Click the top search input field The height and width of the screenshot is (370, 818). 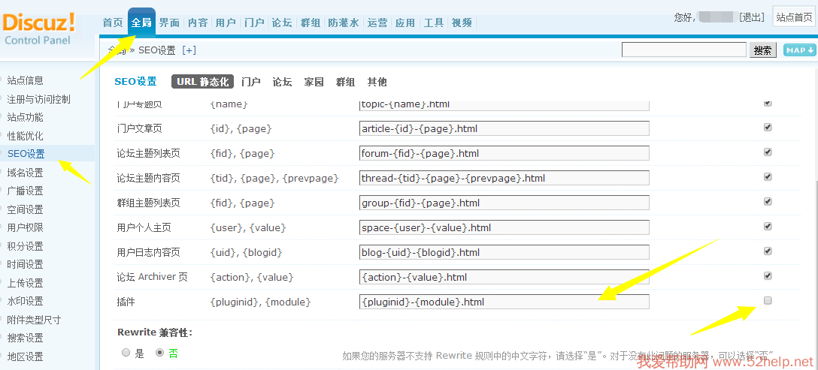(x=684, y=50)
